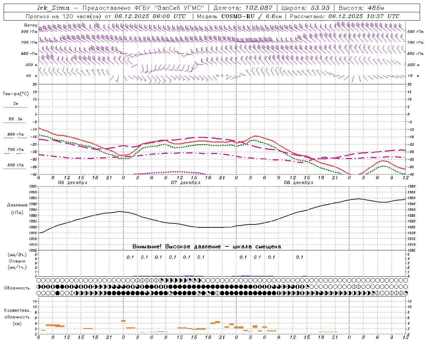Click the '500 гПа' temperature legend entry
Image resolution: width=425 pixels, height=340 pixels.
16,165
